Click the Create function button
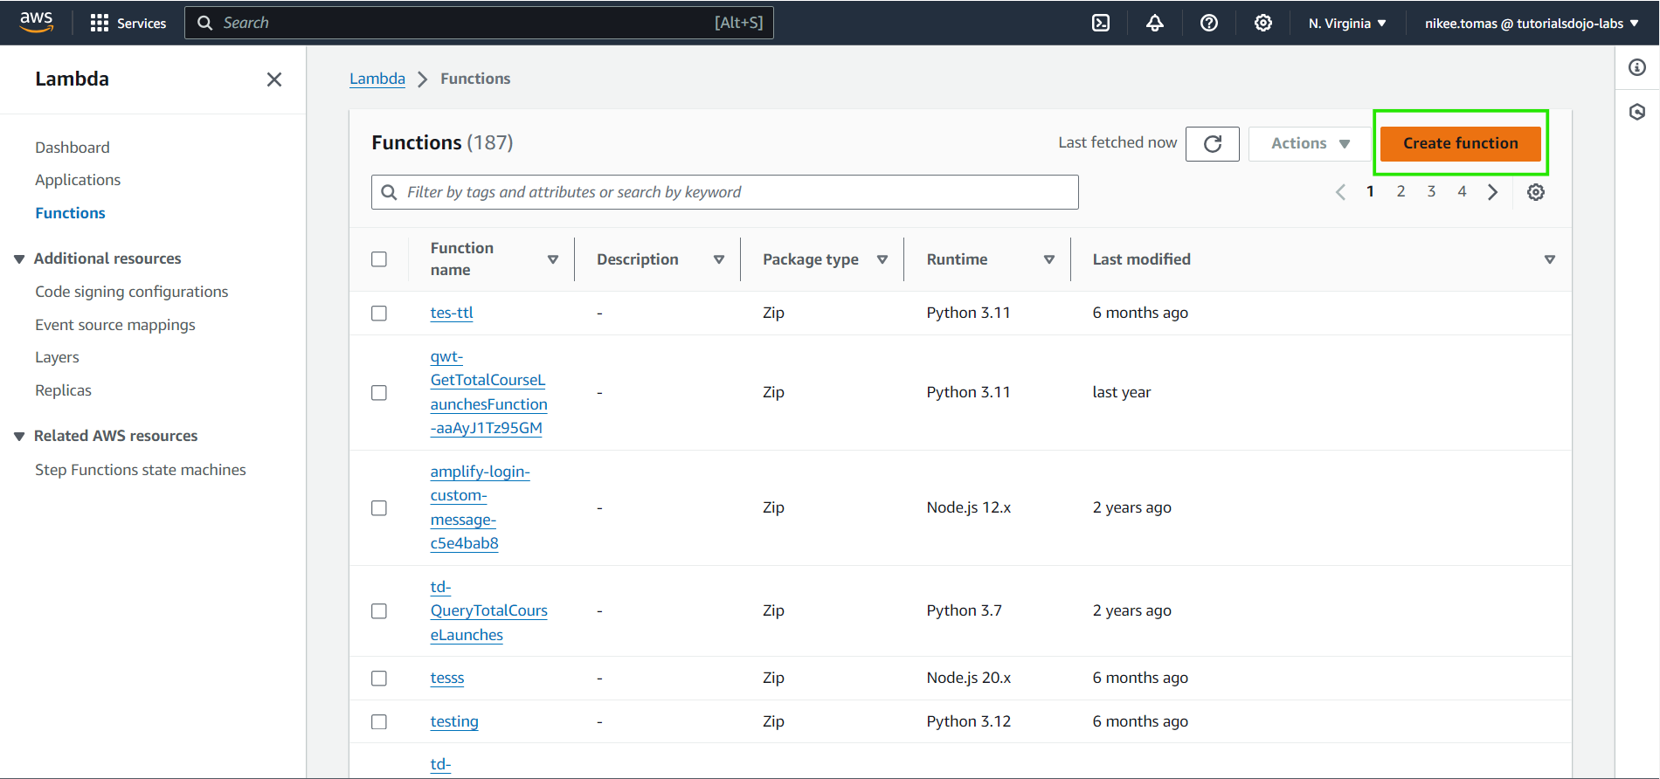 pos(1461,143)
